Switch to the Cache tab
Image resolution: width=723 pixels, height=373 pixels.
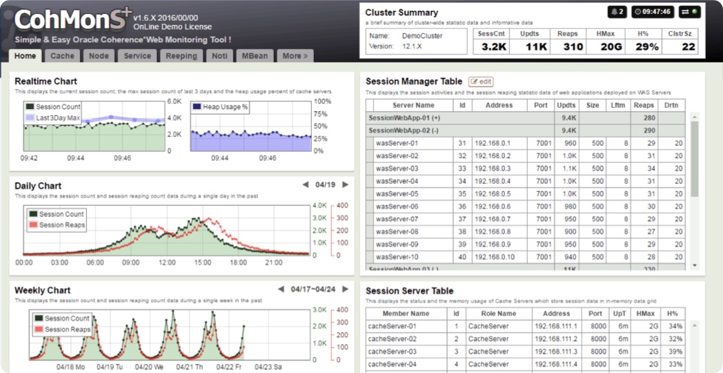coord(62,56)
